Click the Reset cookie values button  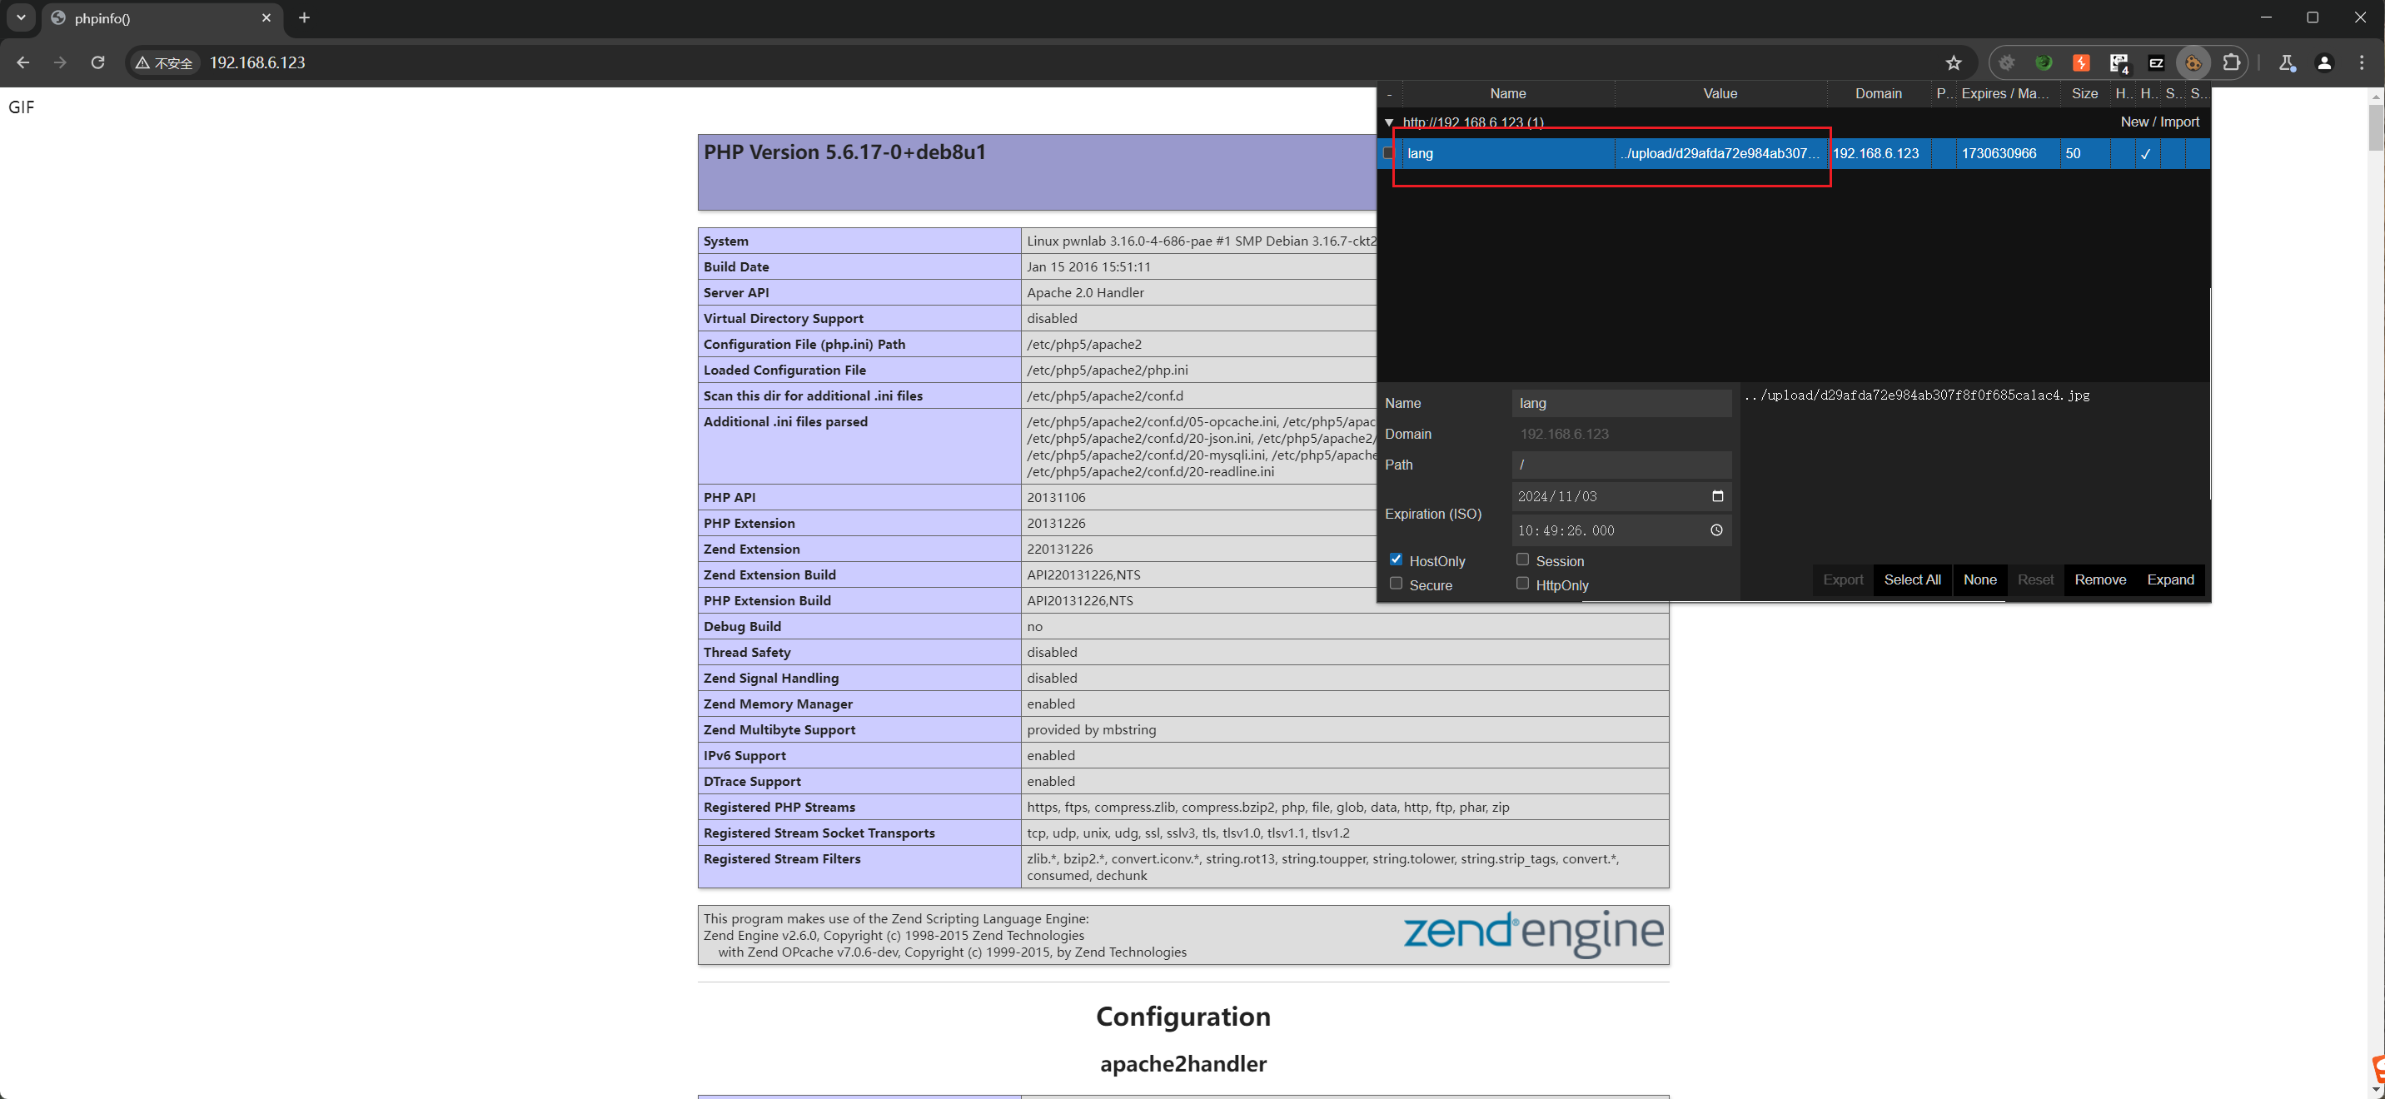[x=2035, y=579]
